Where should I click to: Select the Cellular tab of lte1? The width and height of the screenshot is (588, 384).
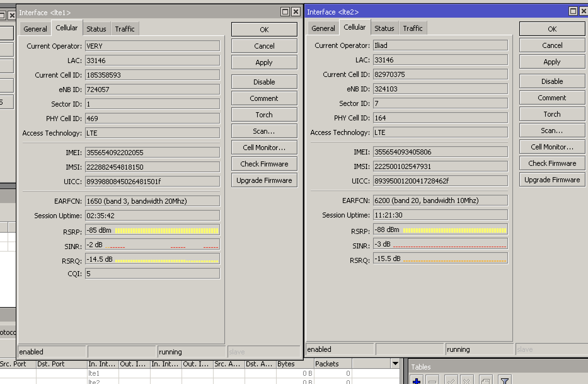click(67, 28)
